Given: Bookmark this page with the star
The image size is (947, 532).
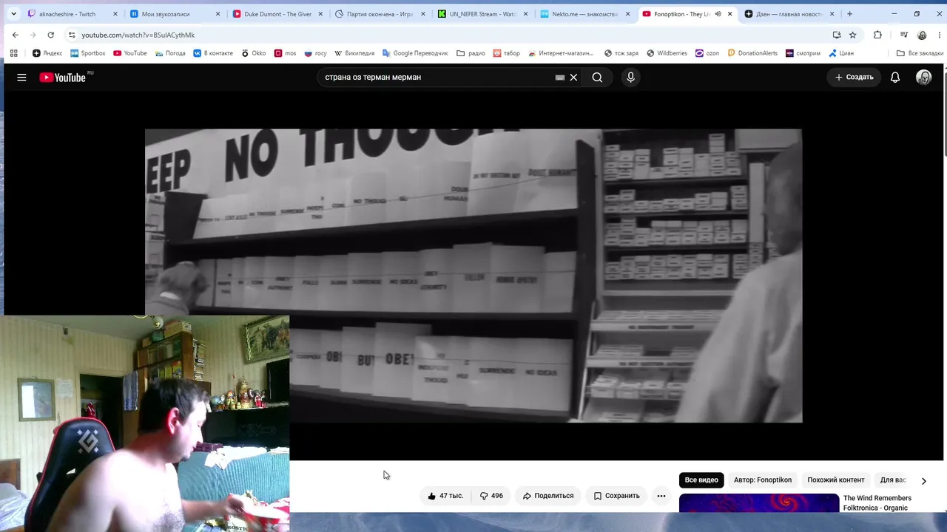Looking at the screenshot, I should [x=852, y=35].
